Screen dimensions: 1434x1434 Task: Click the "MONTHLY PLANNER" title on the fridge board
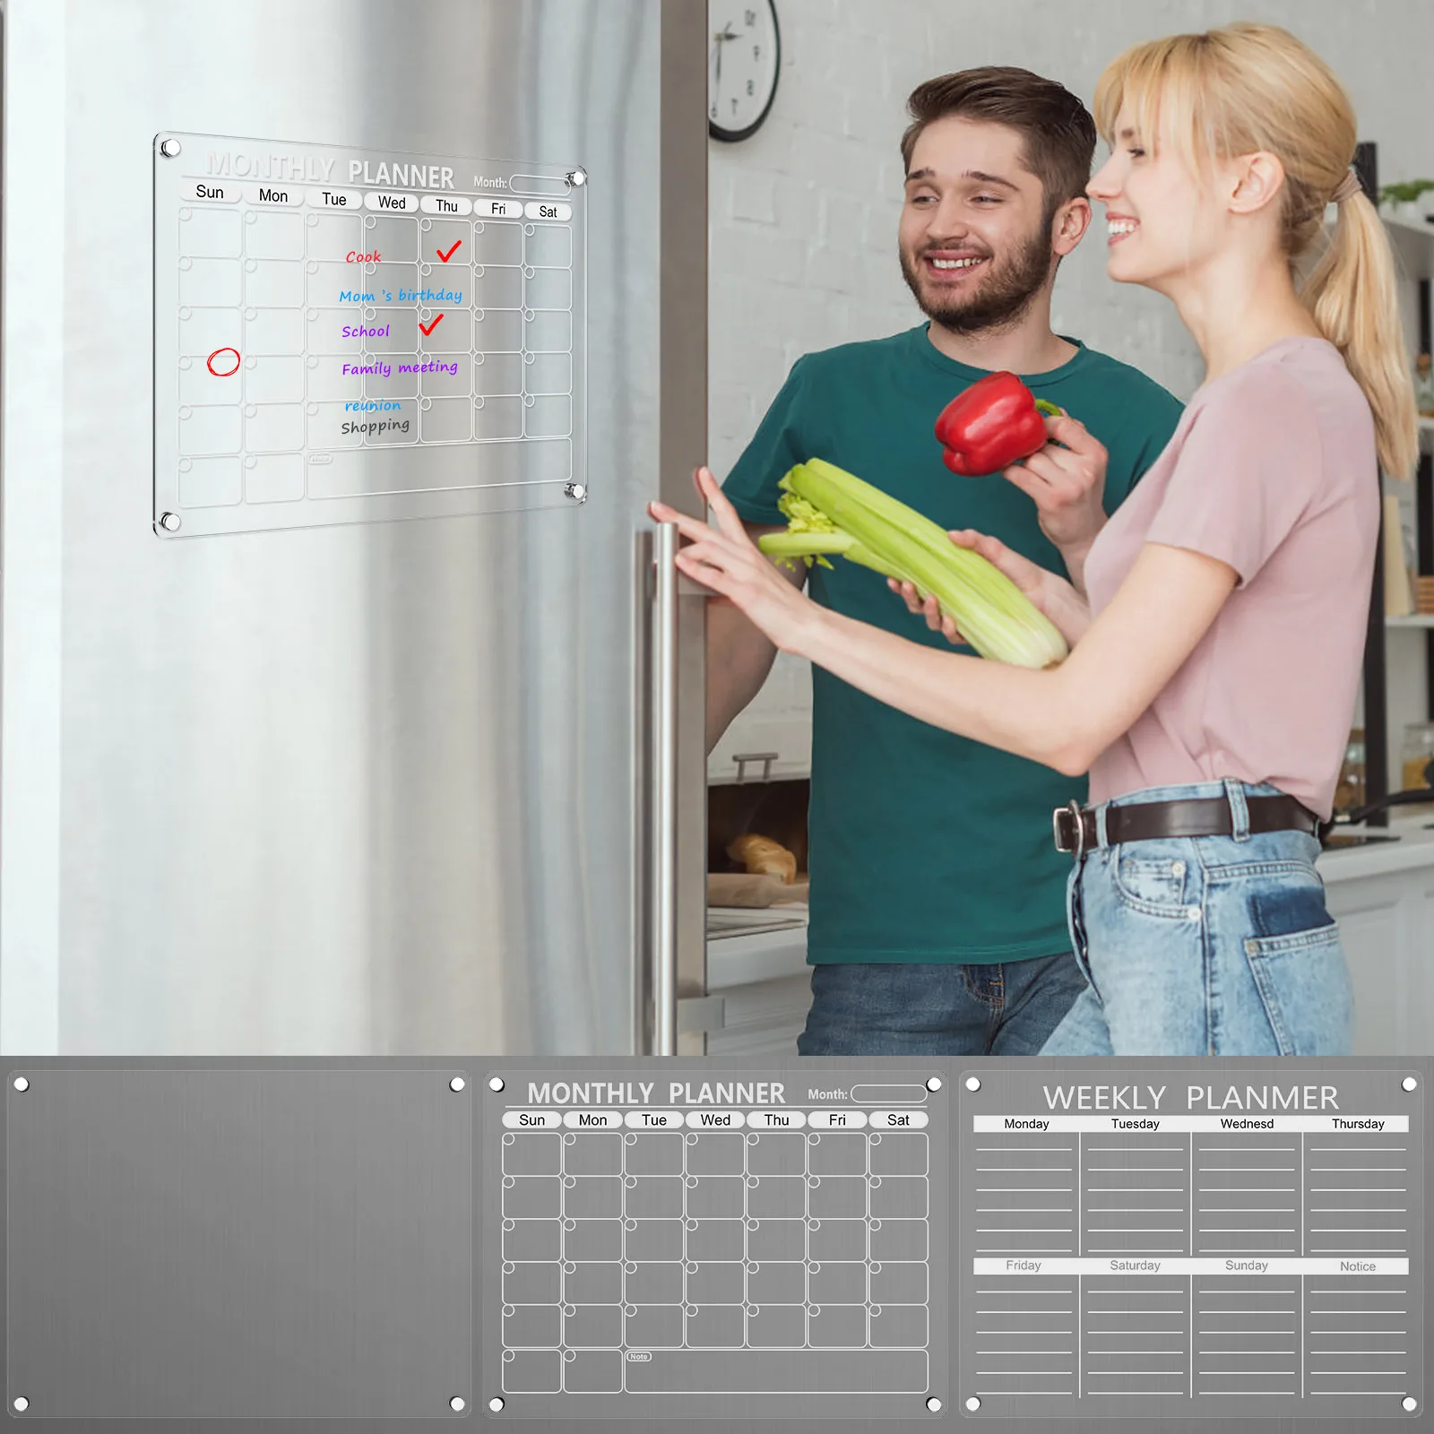click(x=331, y=169)
